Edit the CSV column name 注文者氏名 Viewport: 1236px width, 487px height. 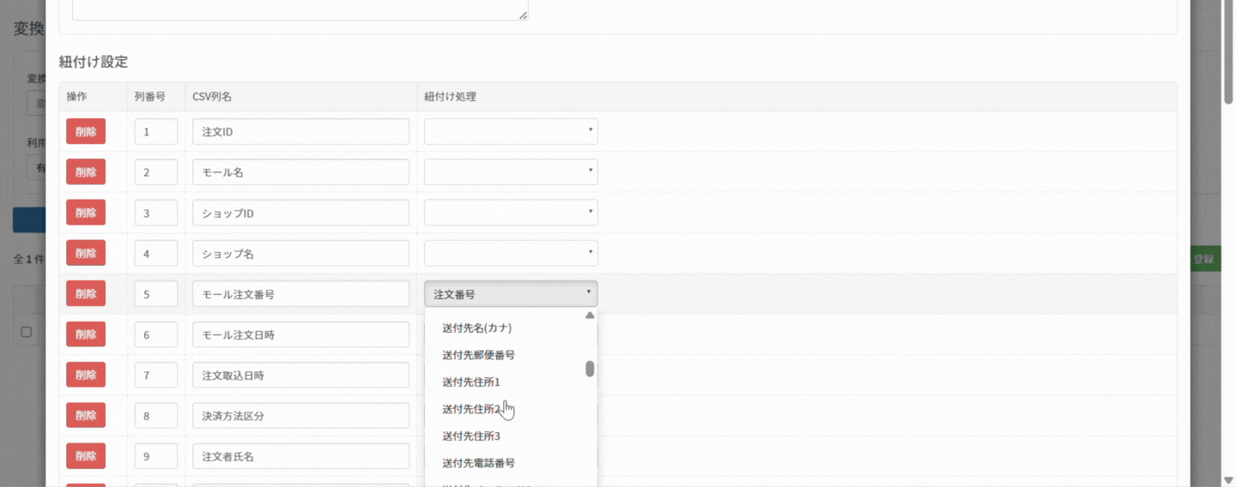coord(300,456)
